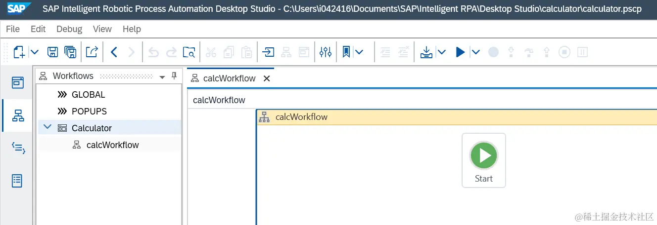Click the Paste clipboard icon

(246, 52)
